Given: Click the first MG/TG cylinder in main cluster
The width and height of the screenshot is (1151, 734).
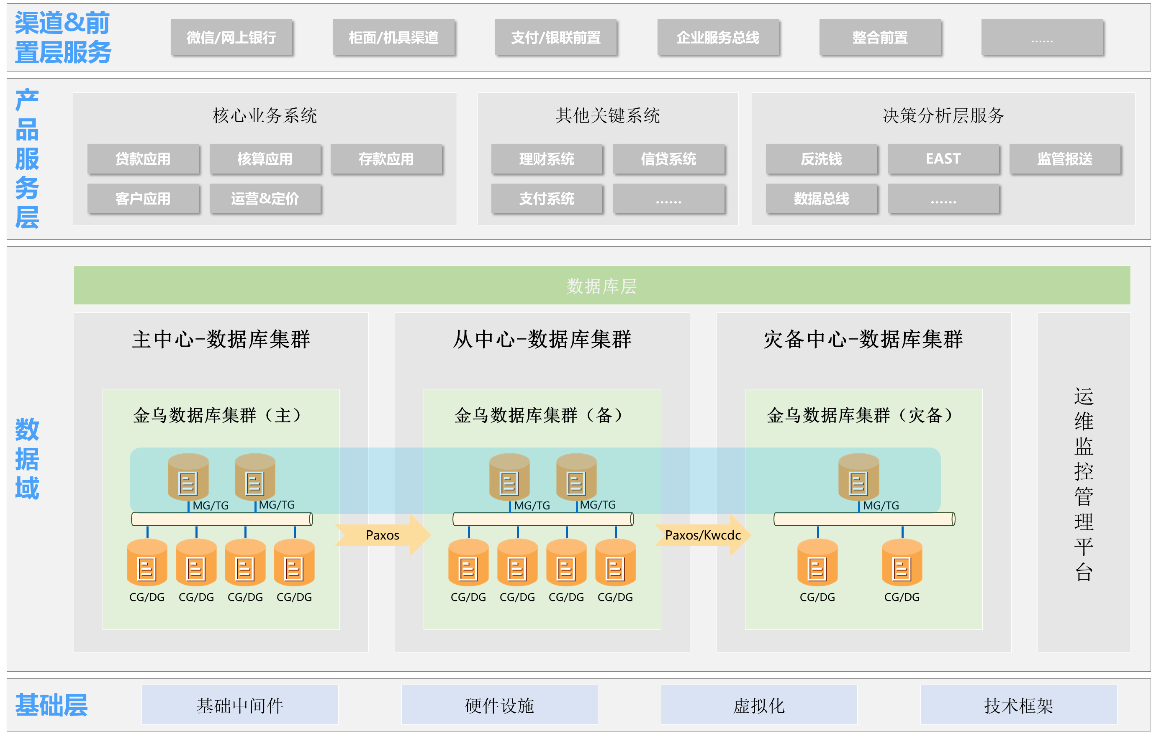Looking at the screenshot, I should (x=188, y=478).
